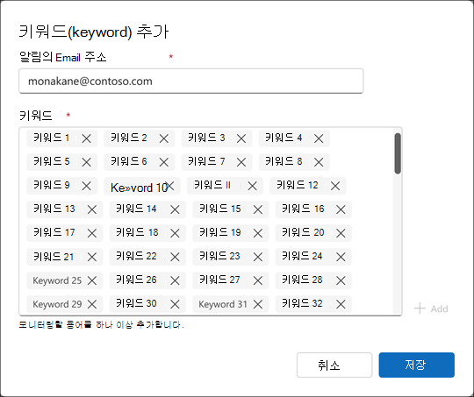Click the X on 키워드 23
Screen dimensions: 474x397
[x=258, y=257]
